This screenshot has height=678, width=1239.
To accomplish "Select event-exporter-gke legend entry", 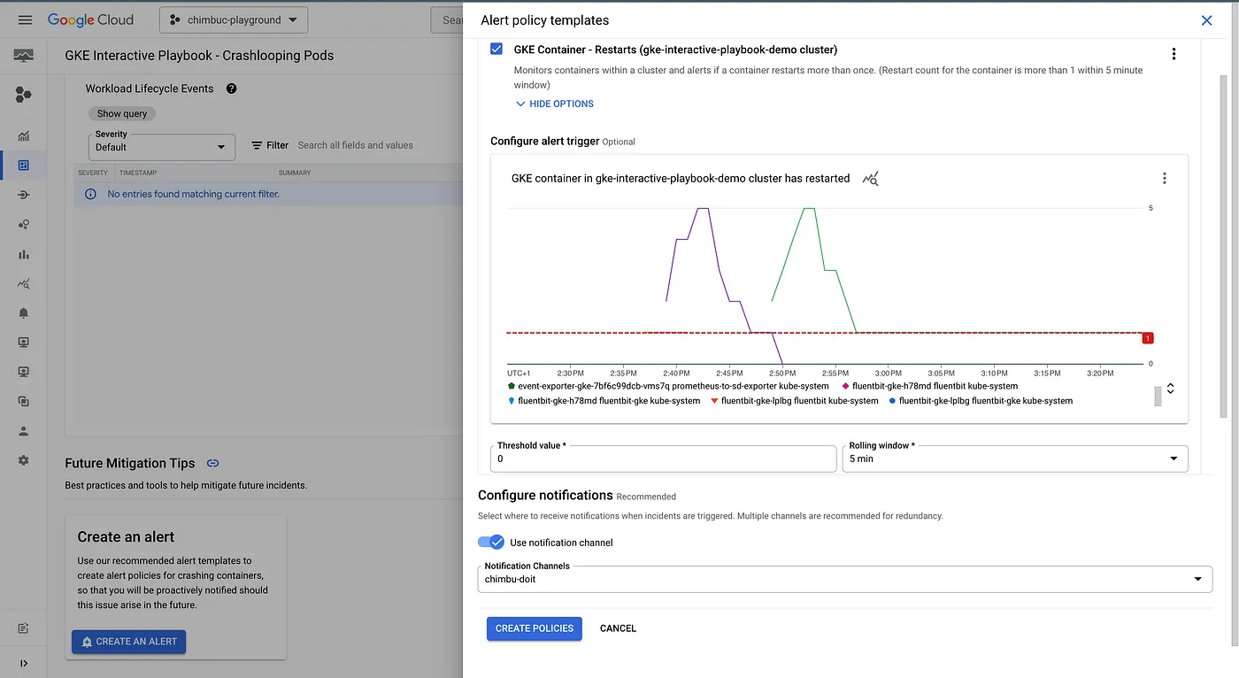I will (x=668, y=386).
